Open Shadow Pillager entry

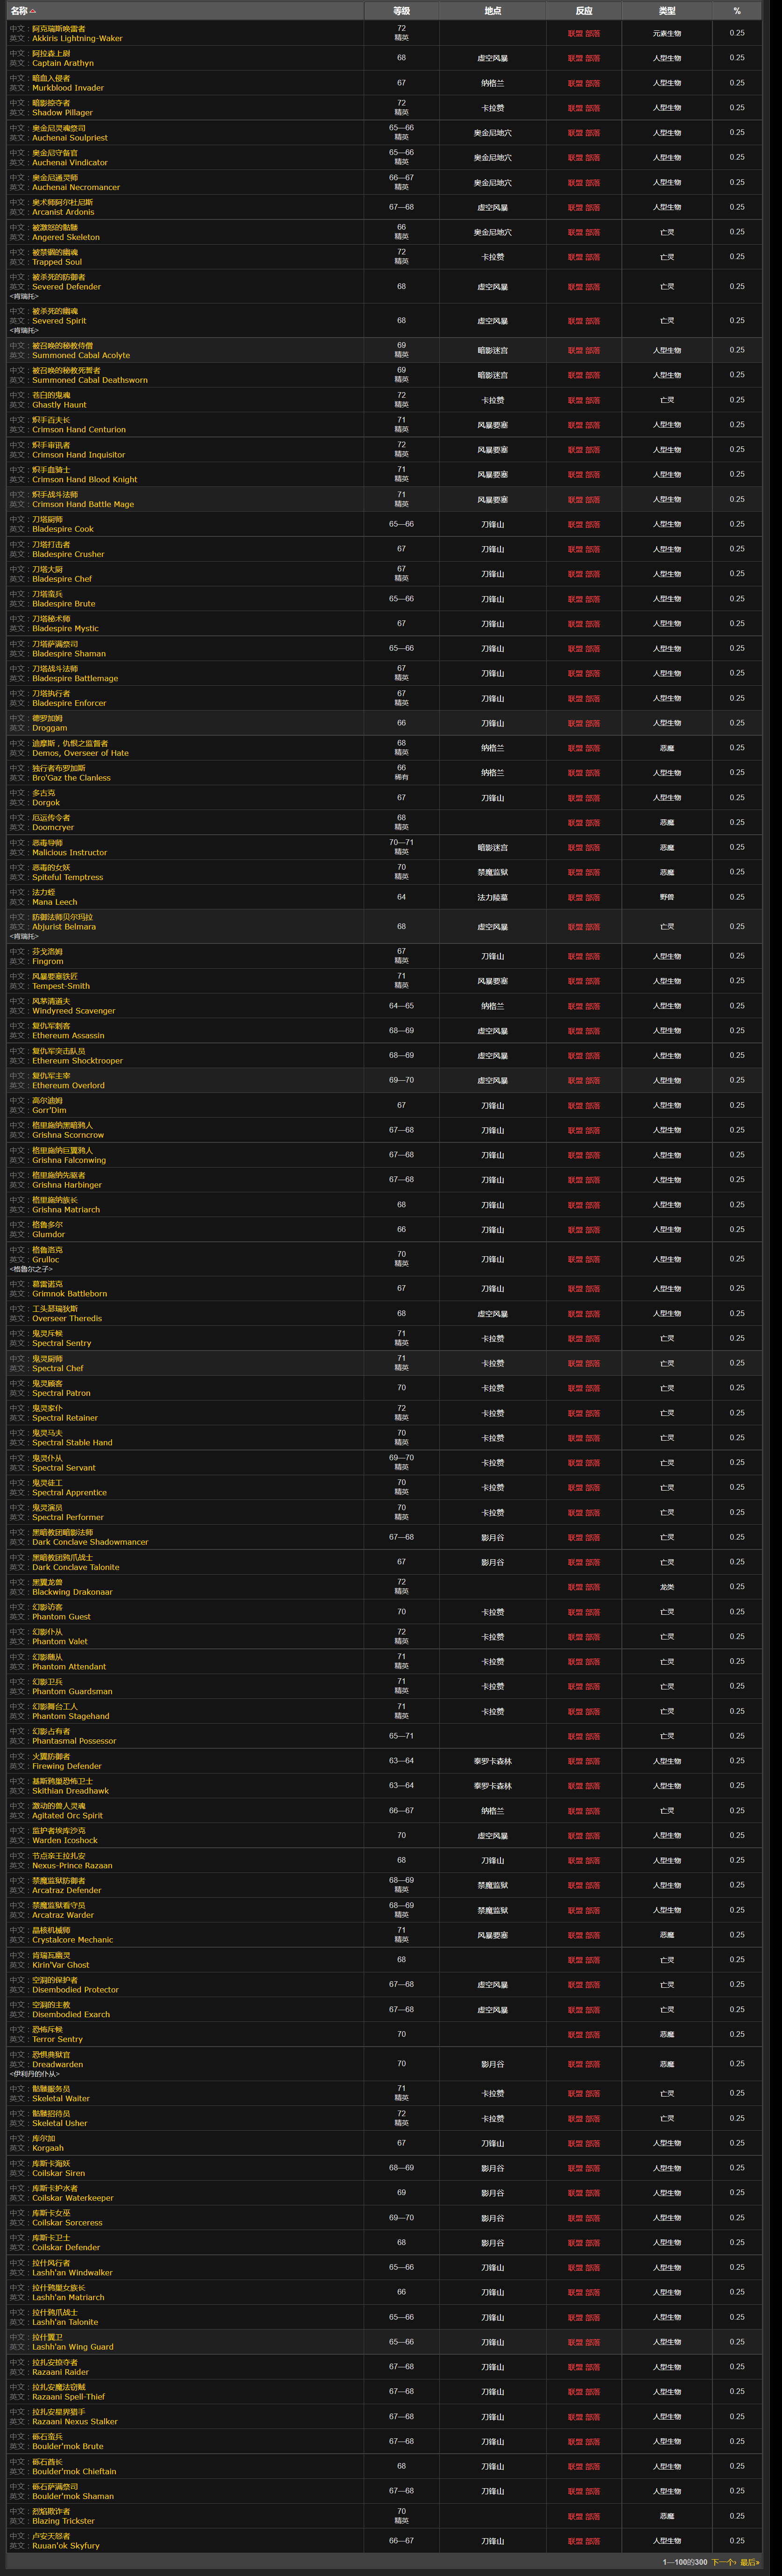62,113
